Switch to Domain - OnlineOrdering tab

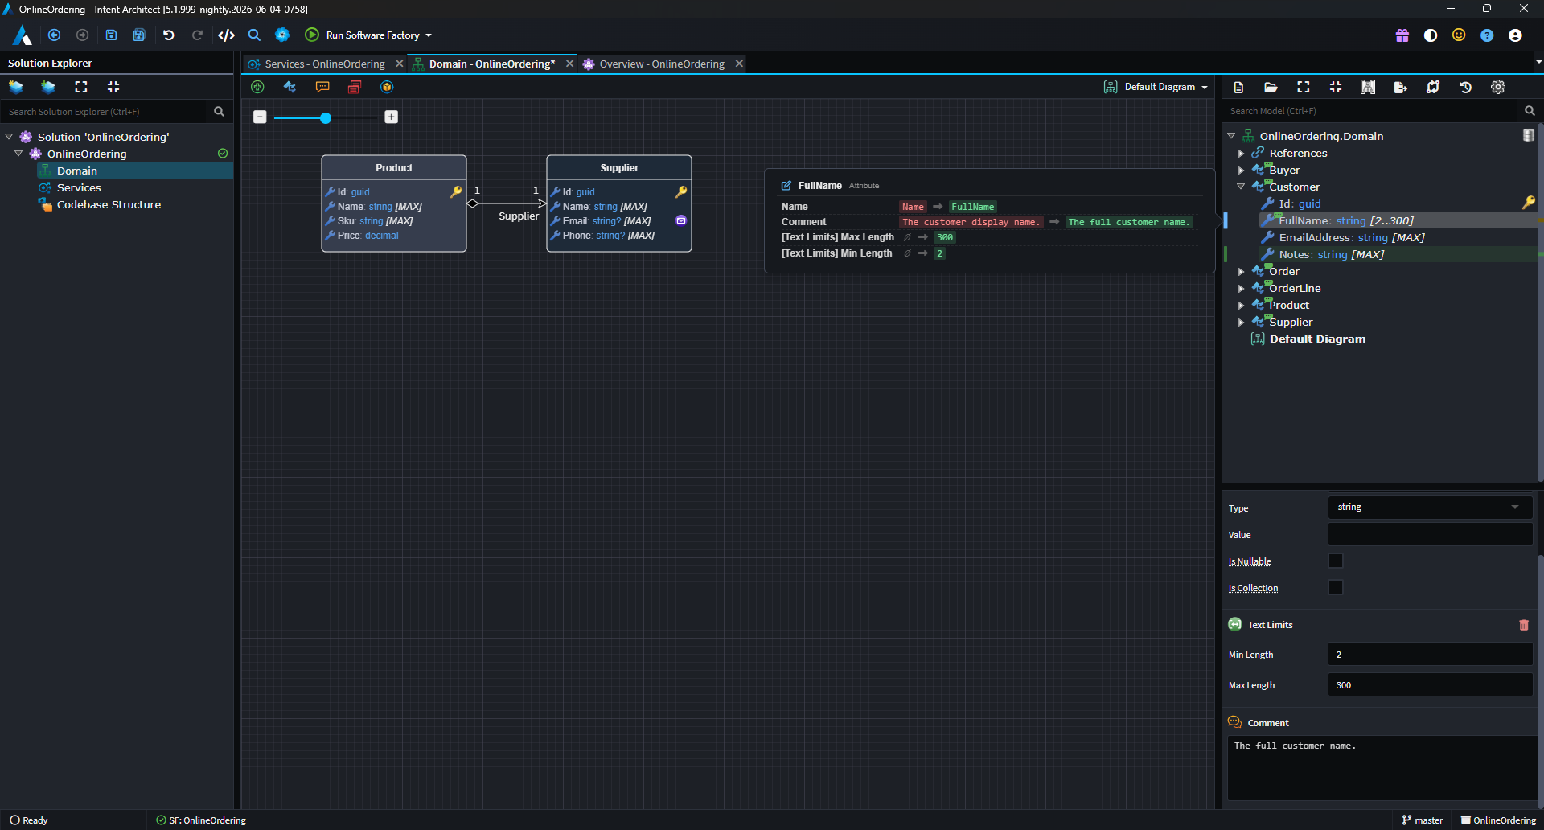491,64
